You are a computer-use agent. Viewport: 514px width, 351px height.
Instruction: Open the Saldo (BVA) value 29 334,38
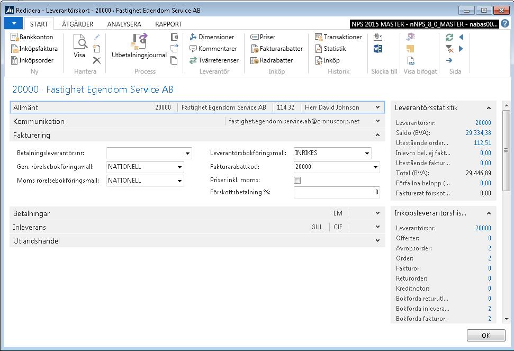(479, 133)
